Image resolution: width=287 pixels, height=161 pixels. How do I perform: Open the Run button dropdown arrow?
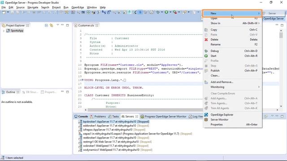pyautogui.click(x=170, y=12)
